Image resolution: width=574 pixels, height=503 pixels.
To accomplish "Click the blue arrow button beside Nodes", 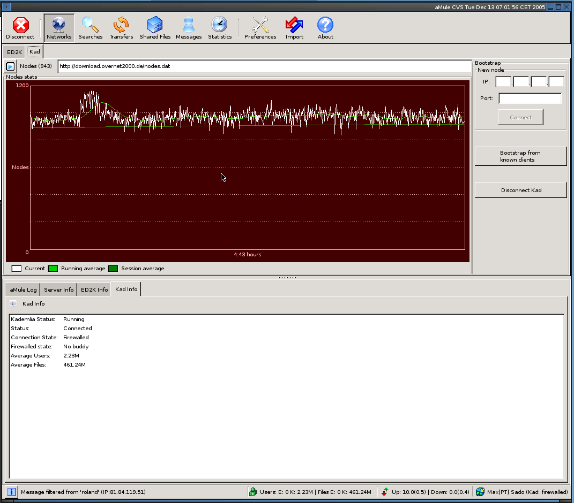I will pos(10,66).
